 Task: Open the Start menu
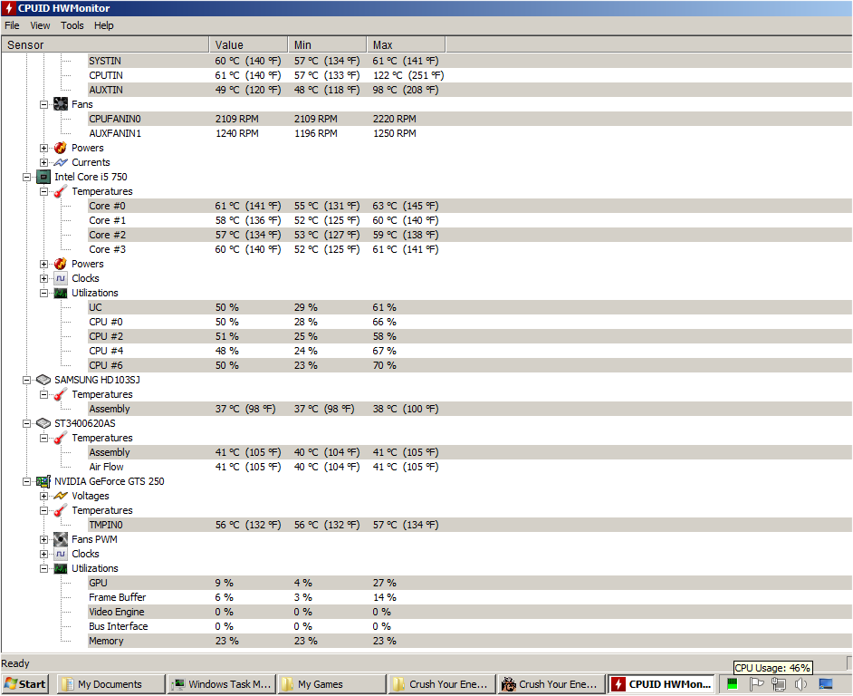pyautogui.click(x=25, y=684)
